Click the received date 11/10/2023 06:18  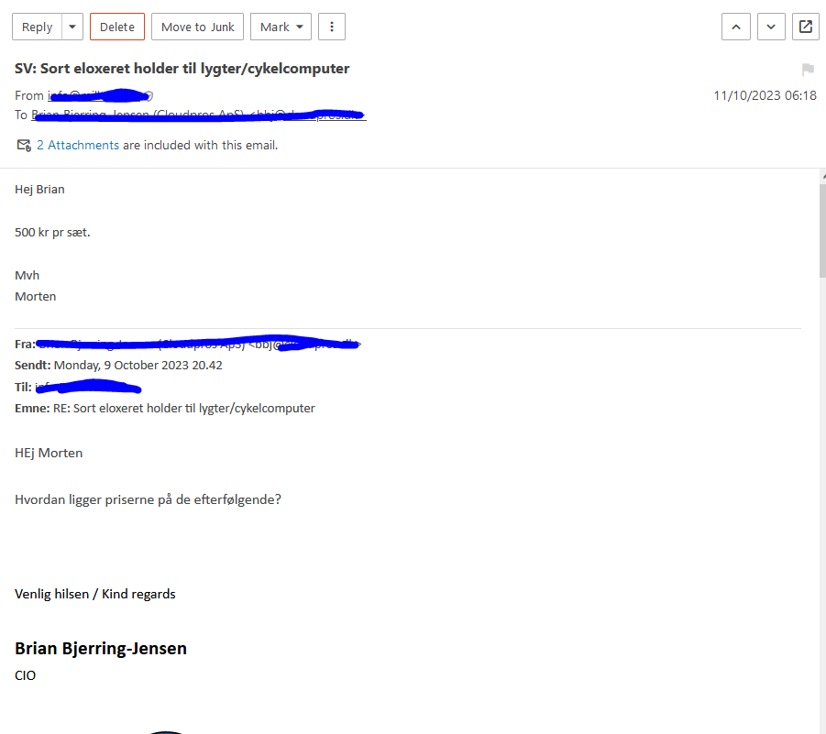tap(765, 95)
